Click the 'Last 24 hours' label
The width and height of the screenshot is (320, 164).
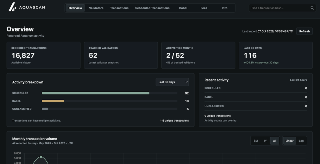click(x=298, y=80)
